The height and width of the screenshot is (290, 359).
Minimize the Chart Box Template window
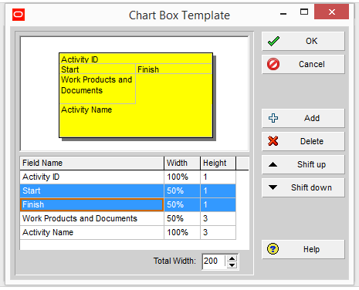[283, 14]
